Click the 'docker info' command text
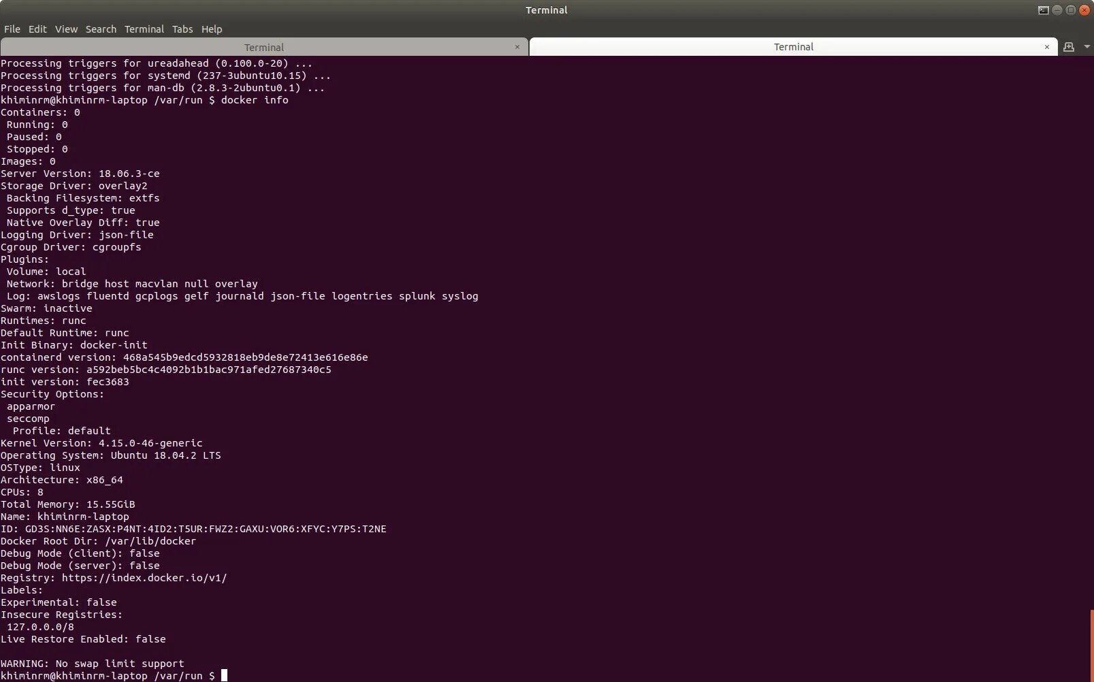Viewport: 1094px width, 682px height. (255, 100)
